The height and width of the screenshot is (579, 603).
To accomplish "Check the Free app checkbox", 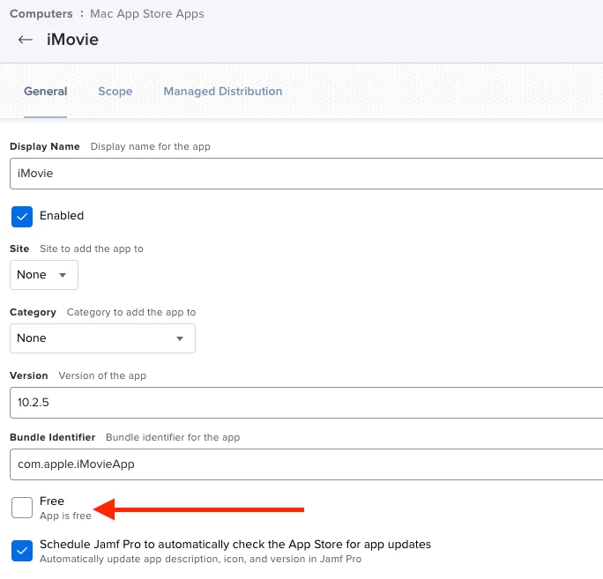I will [x=22, y=508].
